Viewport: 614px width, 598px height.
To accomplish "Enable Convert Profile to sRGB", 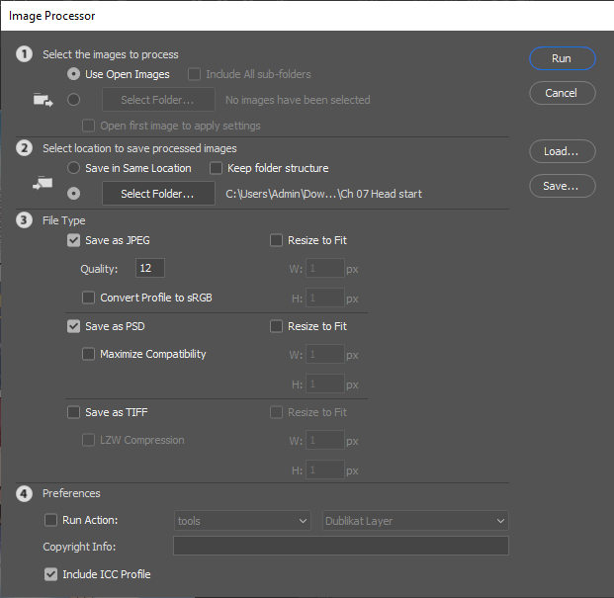I will pyautogui.click(x=89, y=298).
